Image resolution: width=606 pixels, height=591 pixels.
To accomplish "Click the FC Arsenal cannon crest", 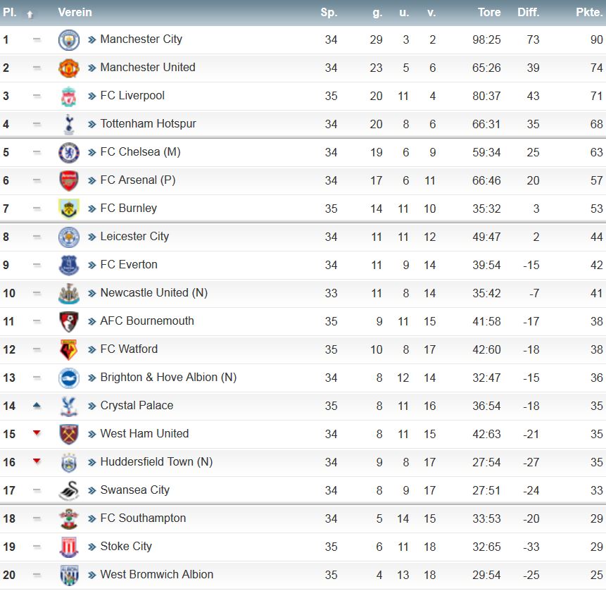I will 69,180.
